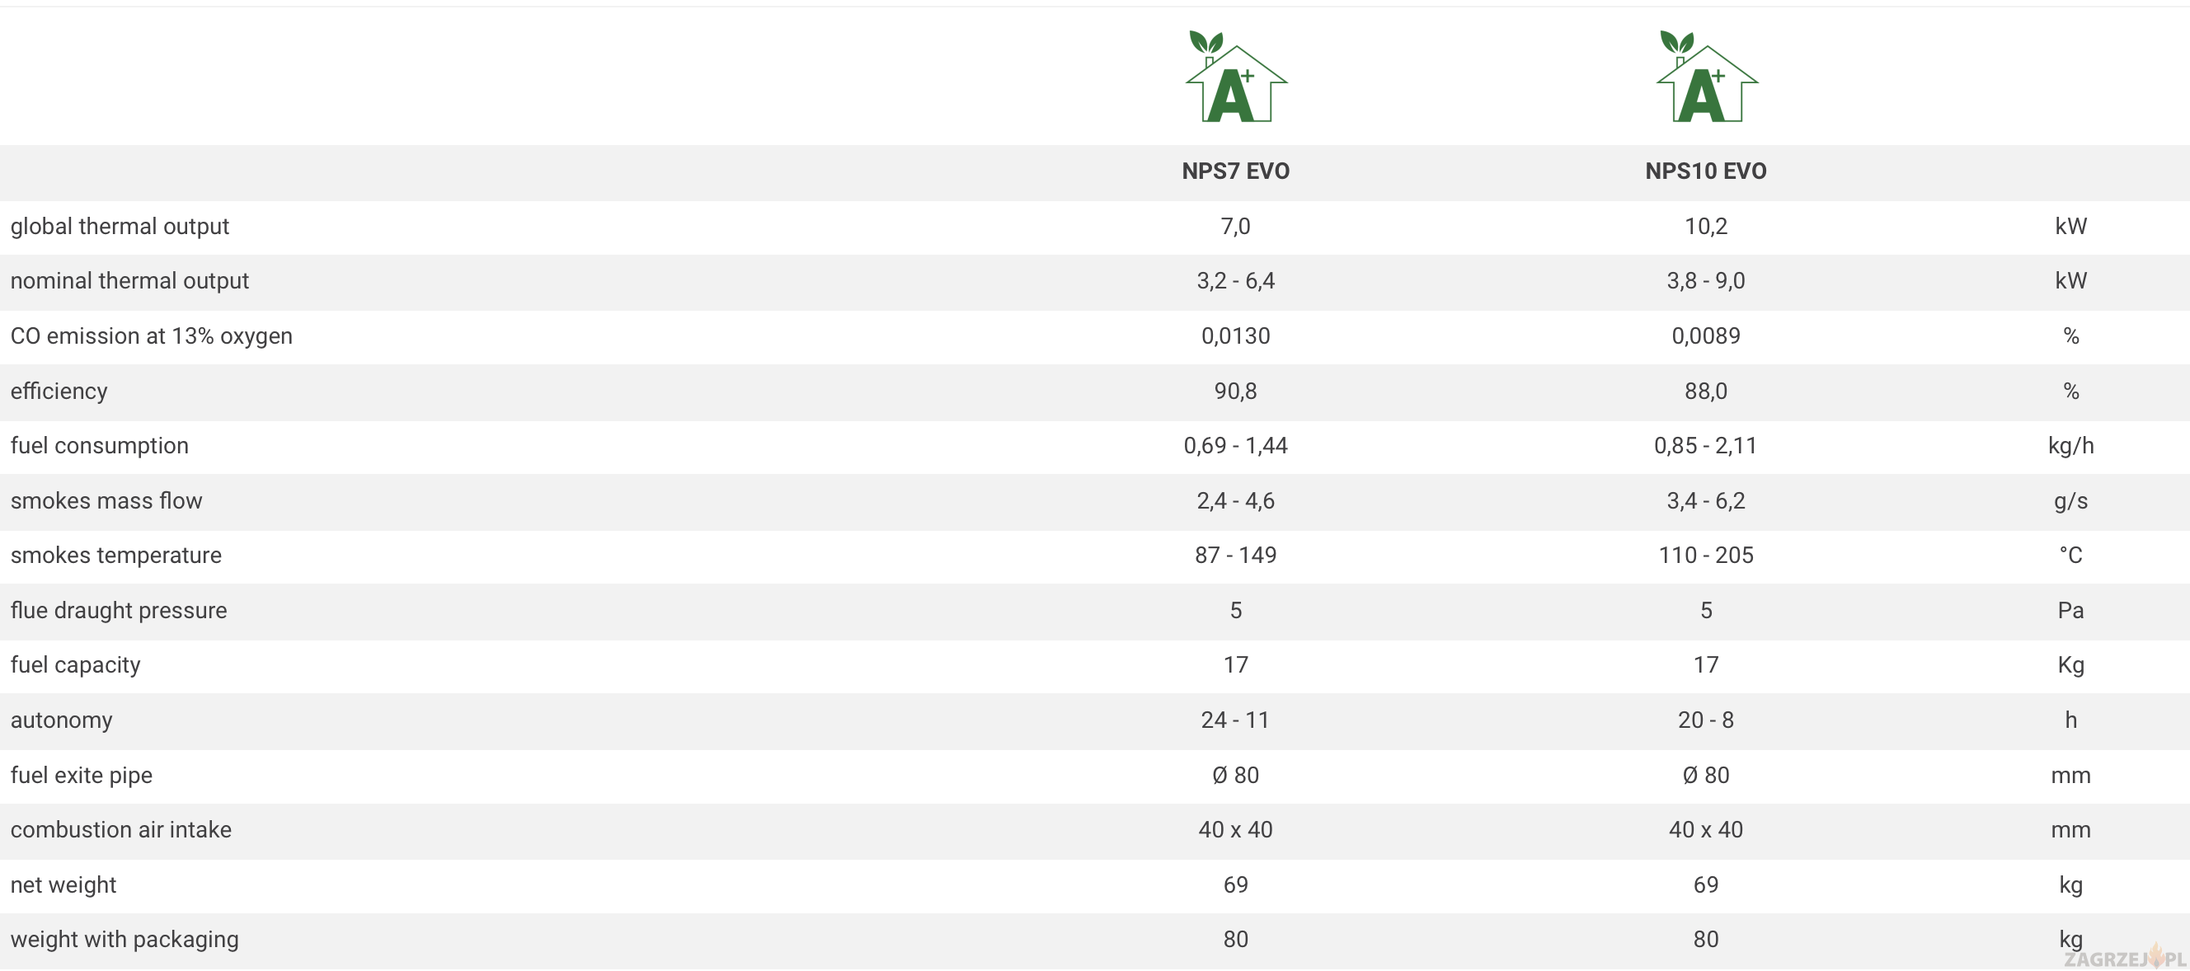
Task: Select the CO emission at 13% oxygen label
Action: click(152, 336)
